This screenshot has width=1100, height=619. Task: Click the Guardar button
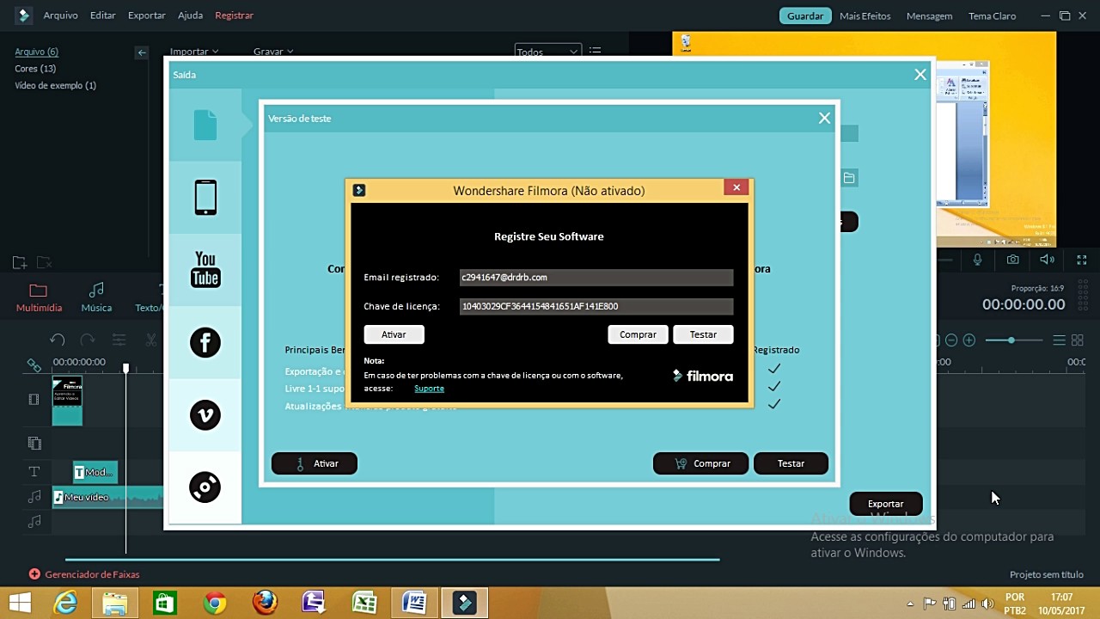tap(805, 15)
